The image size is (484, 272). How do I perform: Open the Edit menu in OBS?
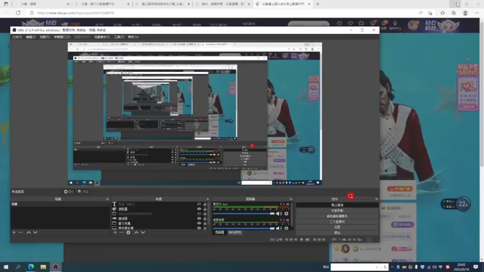click(31, 37)
